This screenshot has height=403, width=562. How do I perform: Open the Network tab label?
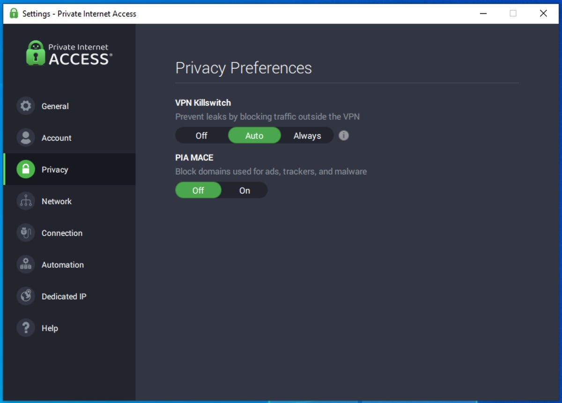click(x=56, y=201)
